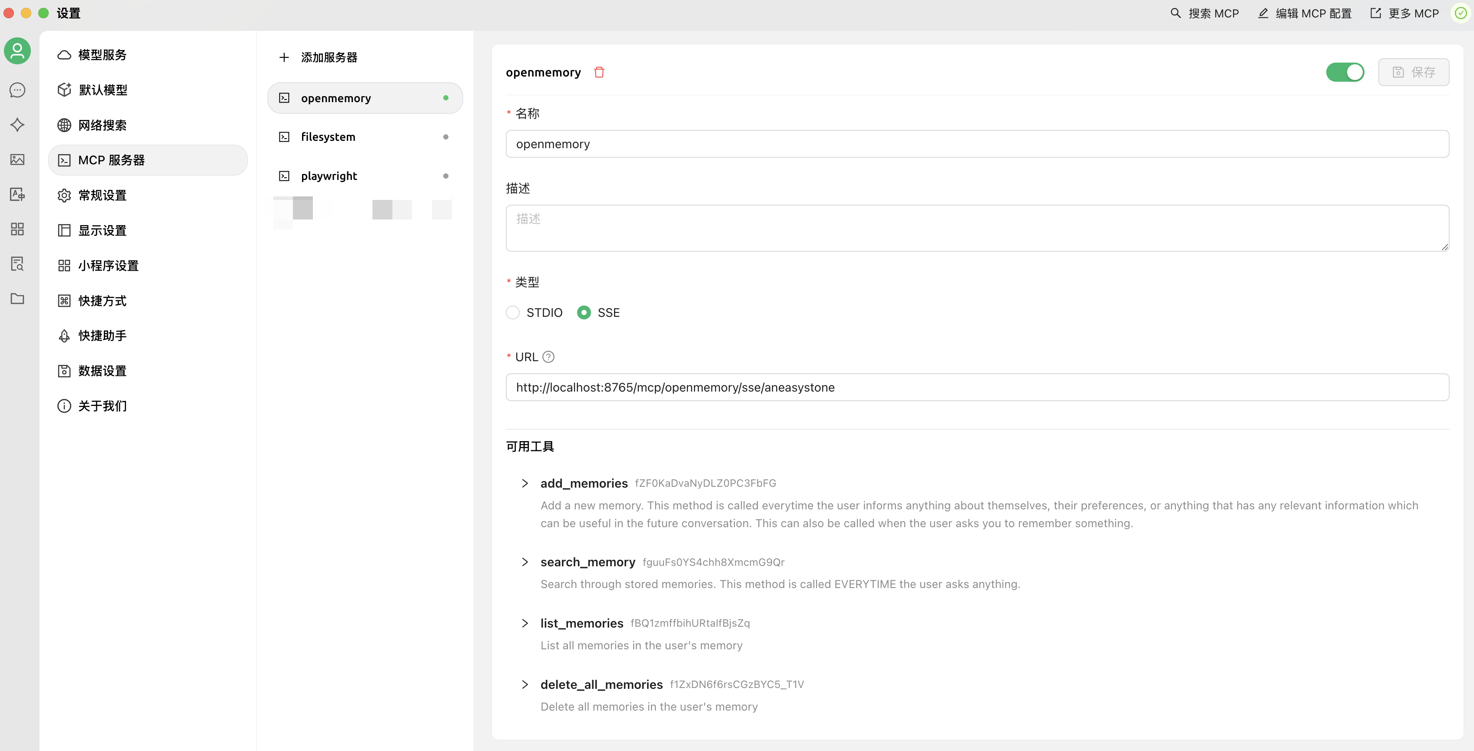
Task: Select the openmemory server in the list
Action: pos(365,98)
